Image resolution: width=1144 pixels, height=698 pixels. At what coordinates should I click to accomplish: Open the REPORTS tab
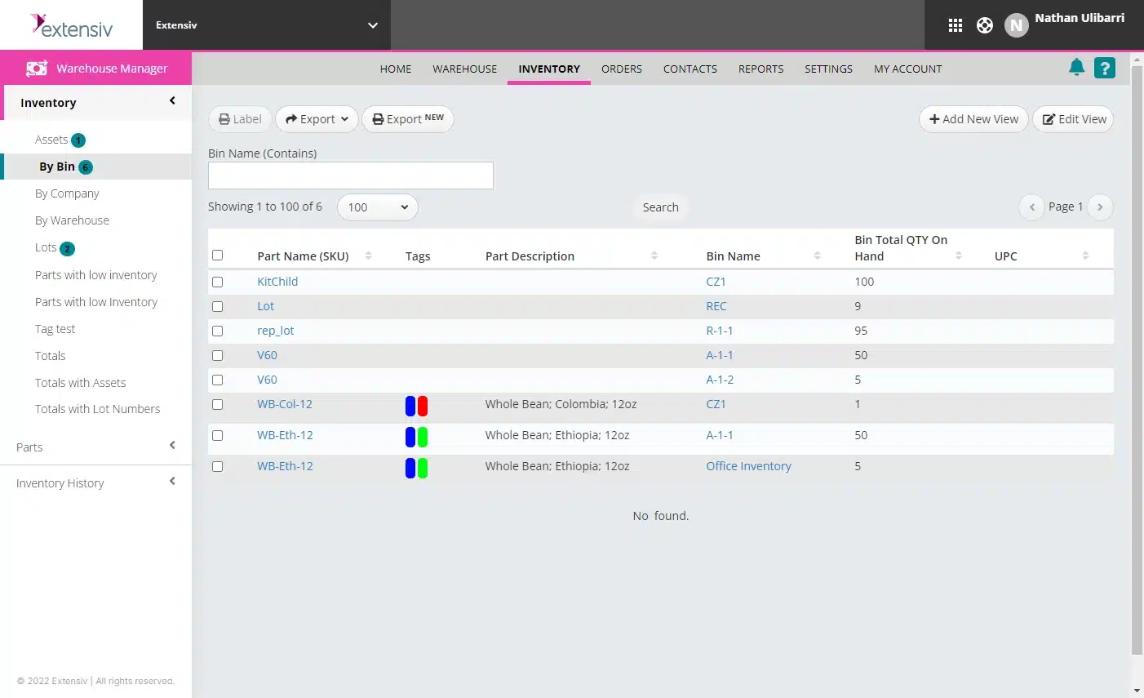(760, 69)
